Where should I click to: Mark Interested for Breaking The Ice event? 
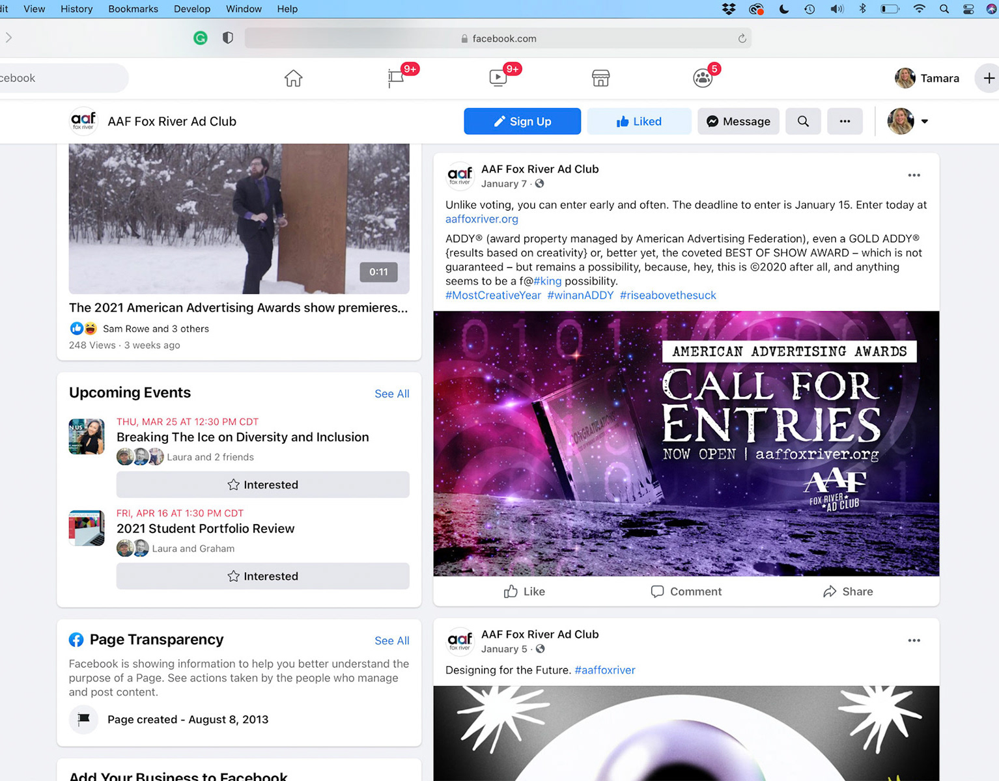coord(263,485)
